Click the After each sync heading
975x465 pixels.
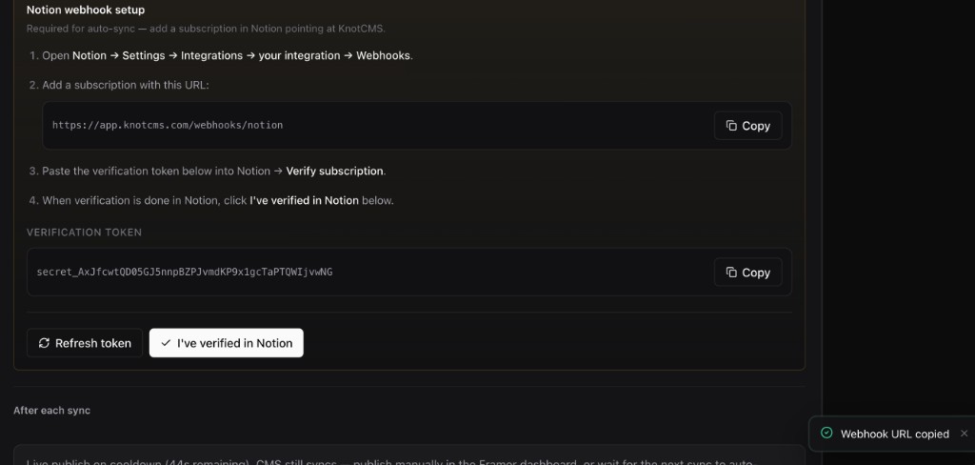(51, 411)
